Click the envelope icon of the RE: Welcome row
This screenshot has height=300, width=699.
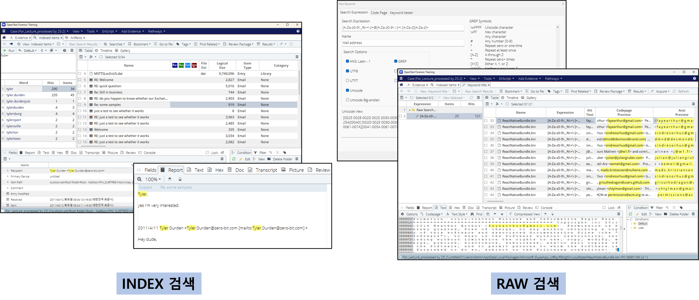click(91, 80)
